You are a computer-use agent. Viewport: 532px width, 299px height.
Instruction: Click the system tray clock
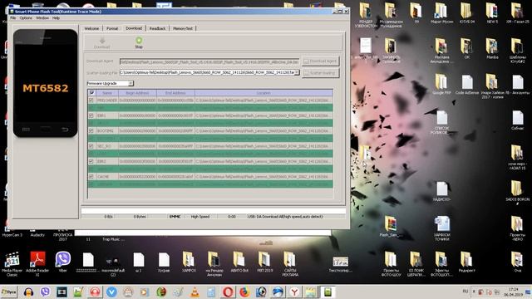(x=514, y=292)
